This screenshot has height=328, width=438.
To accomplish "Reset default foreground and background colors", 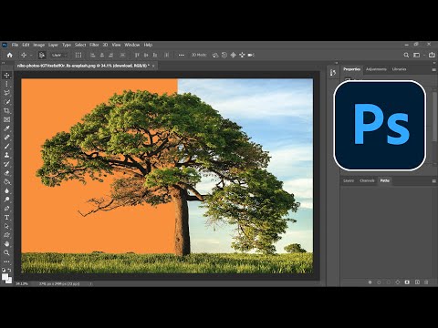I will click(4, 270).
